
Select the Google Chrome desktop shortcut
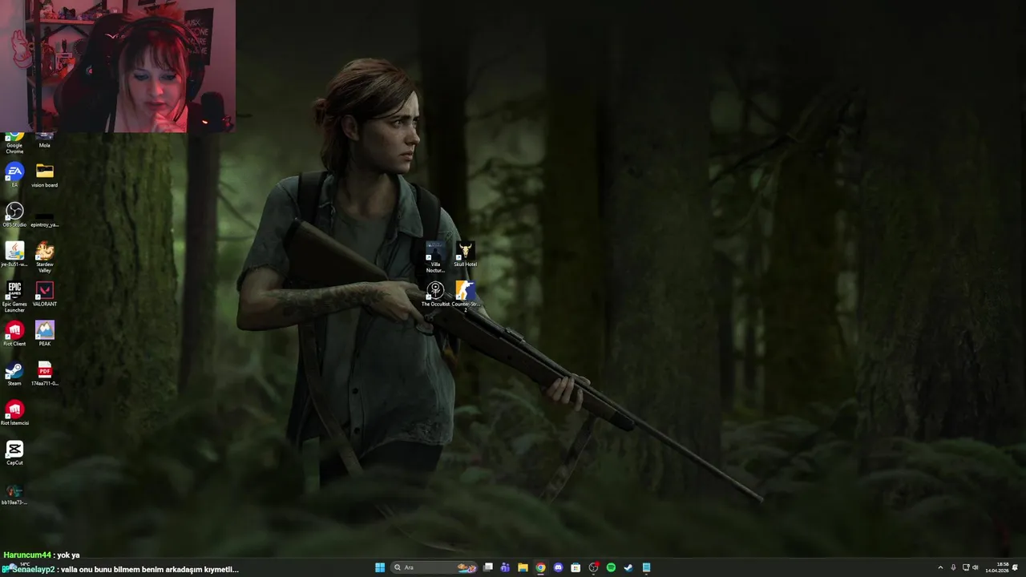tap(14, 143)
